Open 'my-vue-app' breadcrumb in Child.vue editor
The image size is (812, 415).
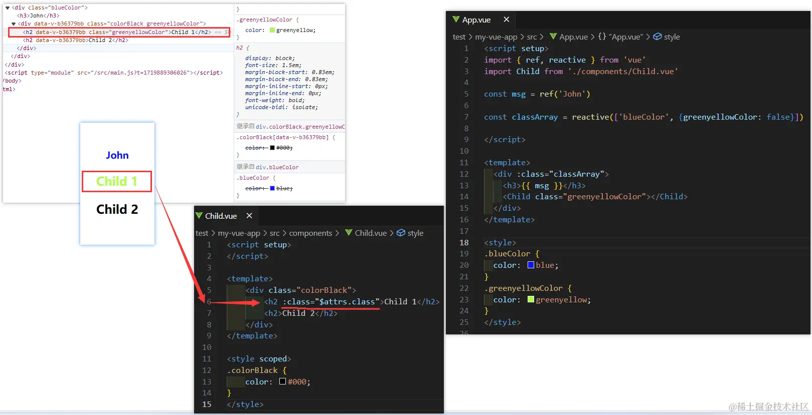[239, 233]
